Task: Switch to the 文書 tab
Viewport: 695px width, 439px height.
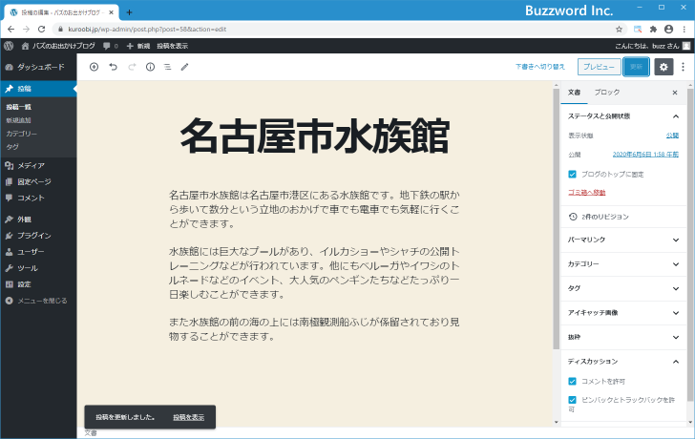Action: pyautogui.click(x=574, y=93)
